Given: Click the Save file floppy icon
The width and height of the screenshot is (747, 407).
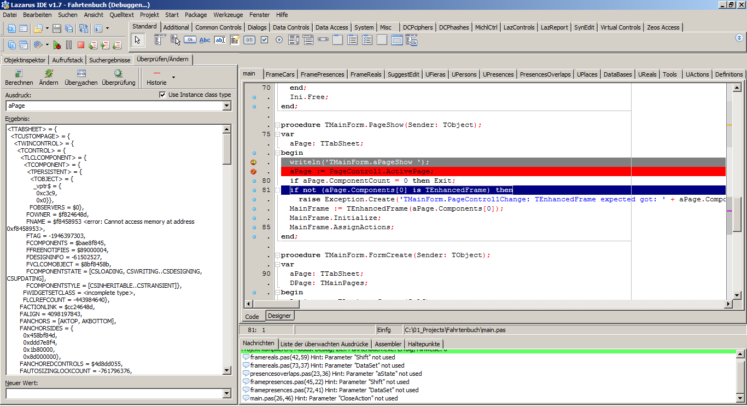Looking at the screenshot, I should click(x=57, y=28).
